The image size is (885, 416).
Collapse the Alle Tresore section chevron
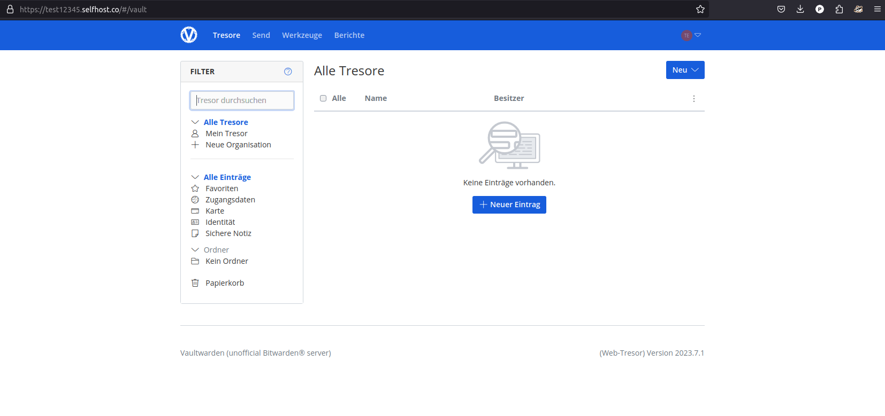[195, 122]
